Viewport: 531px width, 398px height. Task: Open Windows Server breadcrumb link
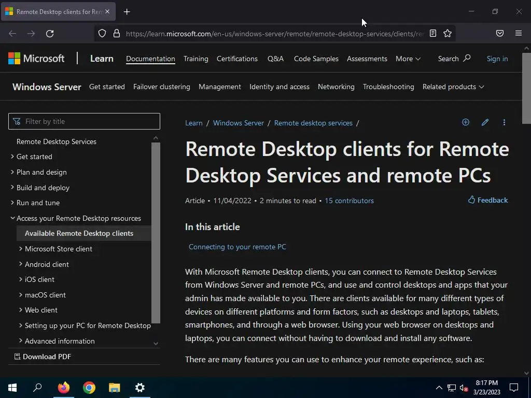click(x=239, y=123)
